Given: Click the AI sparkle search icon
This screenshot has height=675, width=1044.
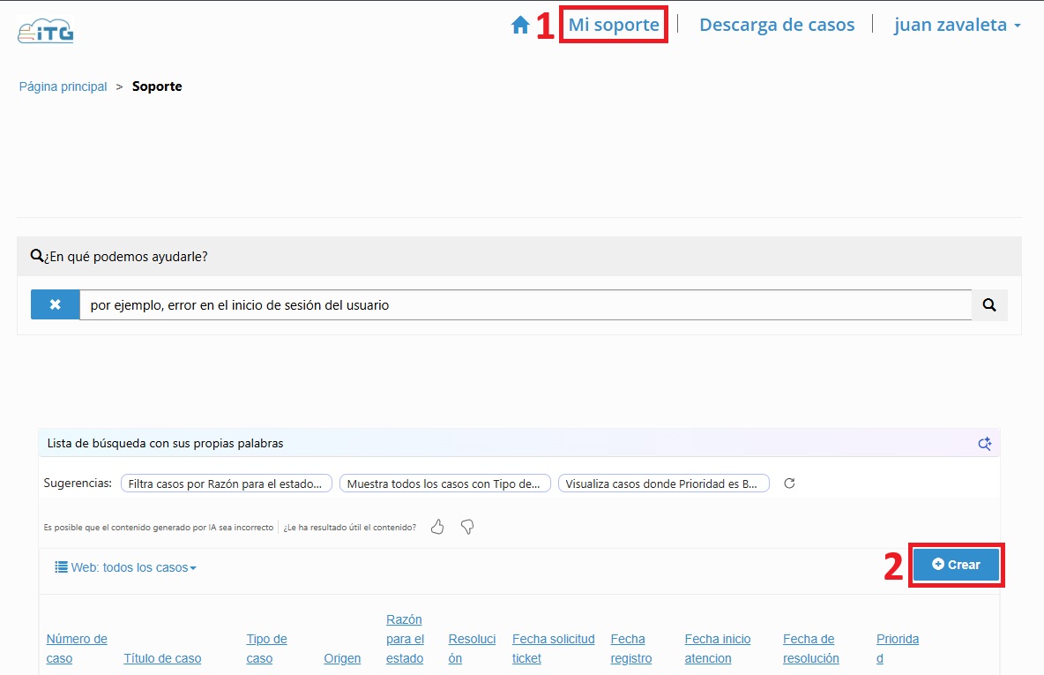Looking at the screenshot, I should tap(985, 444).
